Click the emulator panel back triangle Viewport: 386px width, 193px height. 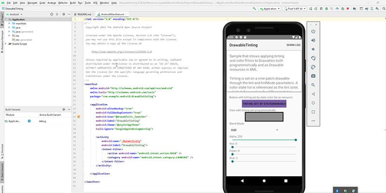[313, 94]
